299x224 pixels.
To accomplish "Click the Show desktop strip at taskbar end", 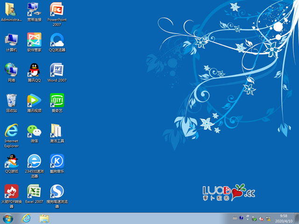I will [297, 218].
